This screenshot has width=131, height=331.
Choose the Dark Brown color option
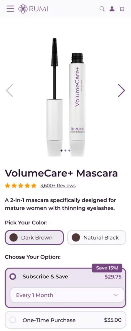tap(34, 238)
